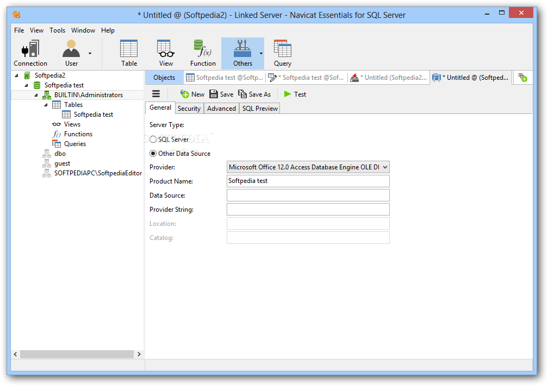Click the dbo schema icon
Viewport: 548px width, 386px height.
tap(47, 154)
